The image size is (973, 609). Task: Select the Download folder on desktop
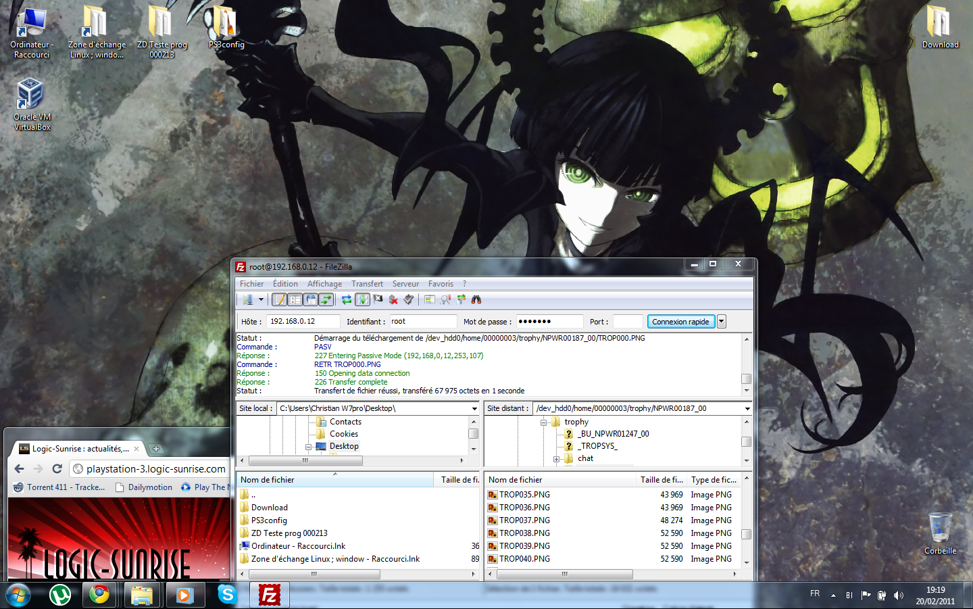940,28
